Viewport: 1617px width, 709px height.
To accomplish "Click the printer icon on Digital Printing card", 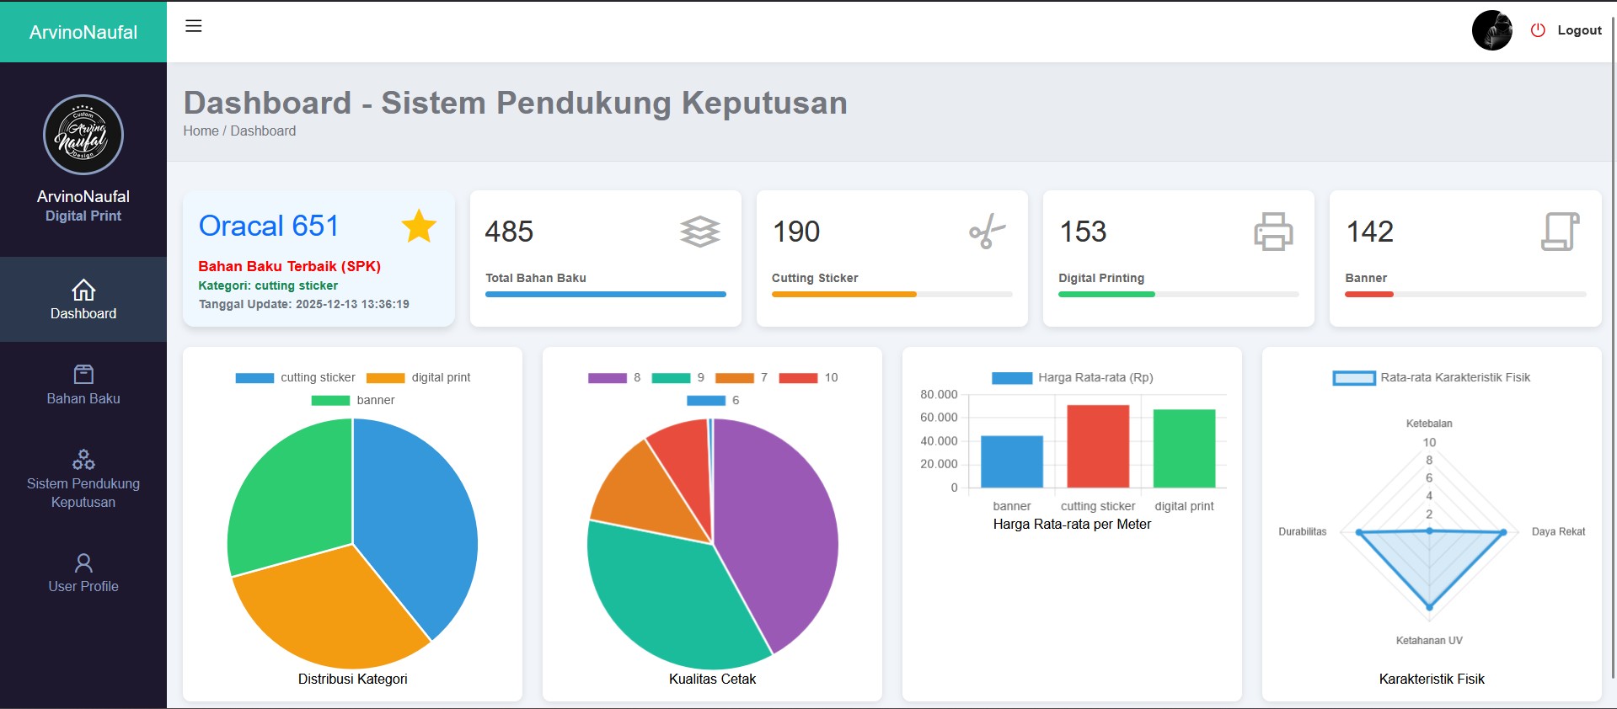I will [1273, 232].
